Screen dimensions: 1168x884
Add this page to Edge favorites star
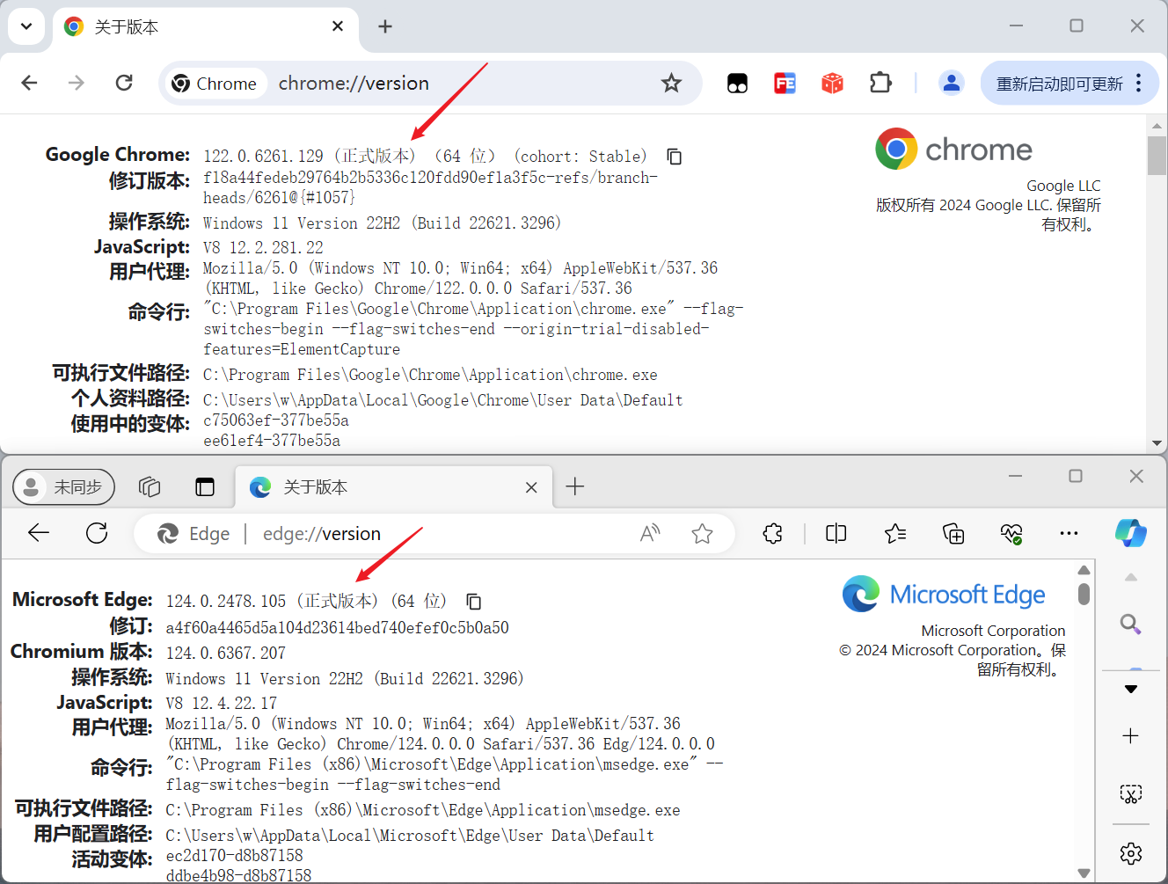pyautogui.click(x=702, y=533)
